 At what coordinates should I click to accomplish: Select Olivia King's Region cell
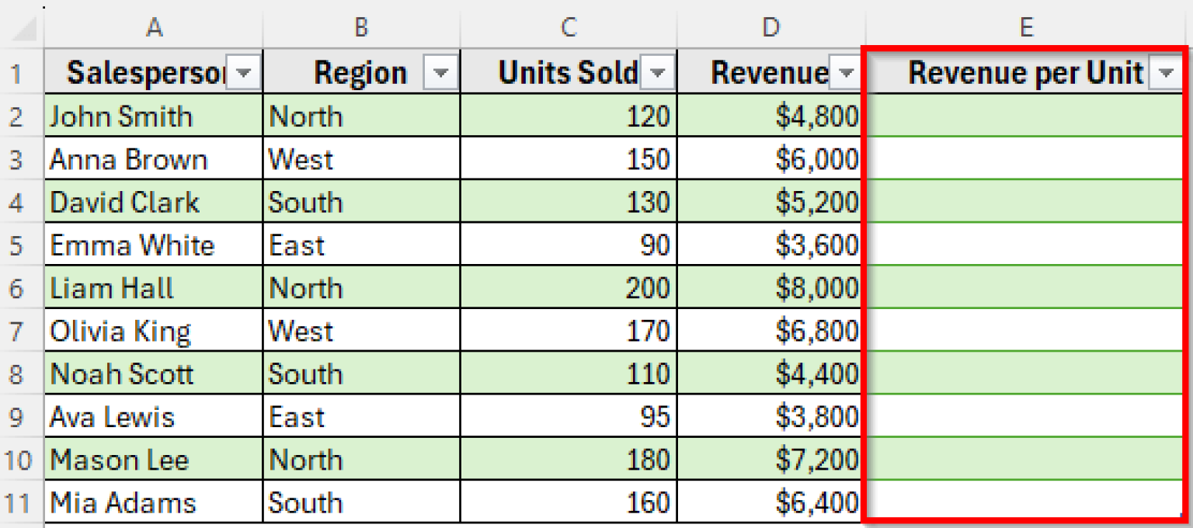361,332
